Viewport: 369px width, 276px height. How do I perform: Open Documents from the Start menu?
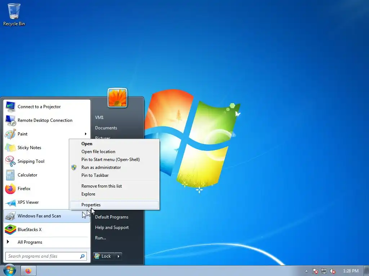[x=106, y=128]
